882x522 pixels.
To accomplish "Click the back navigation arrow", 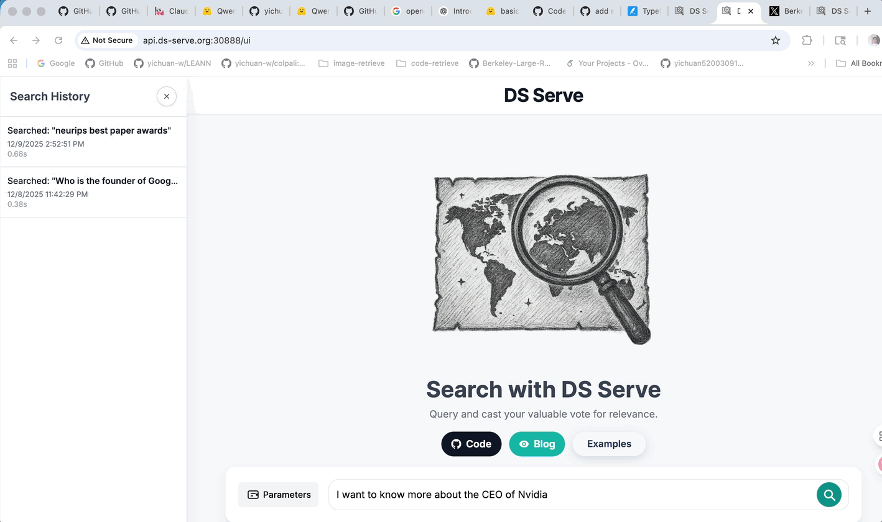I will tap(14, 40).
